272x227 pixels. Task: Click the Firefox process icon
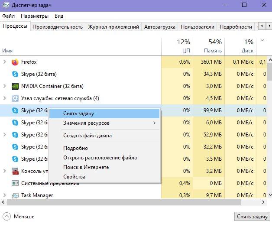[x=15, y=62]
